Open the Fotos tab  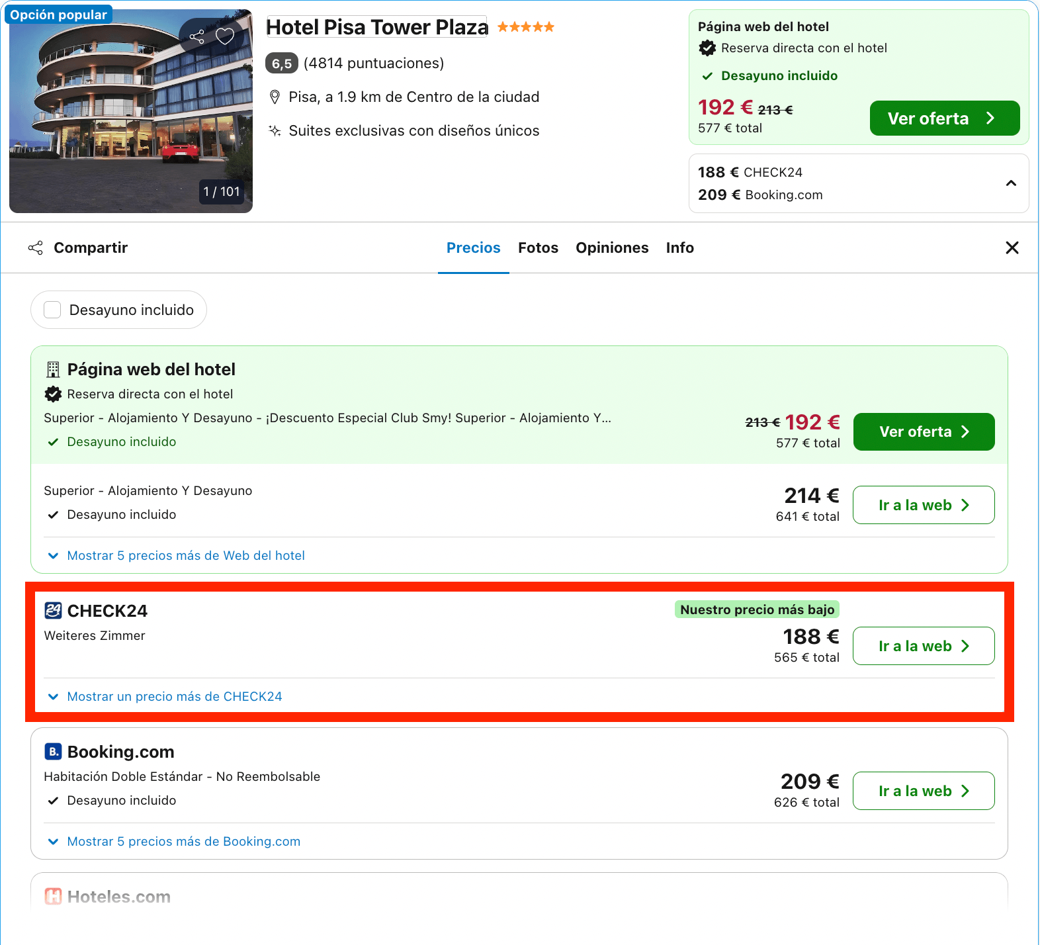pos(539,248)
